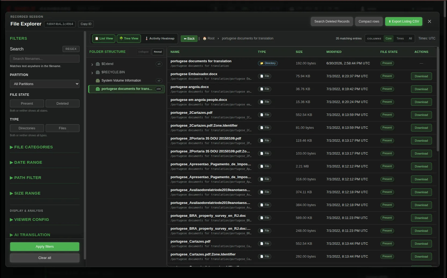Open the All Partitions dropdown

coord(45,84)
